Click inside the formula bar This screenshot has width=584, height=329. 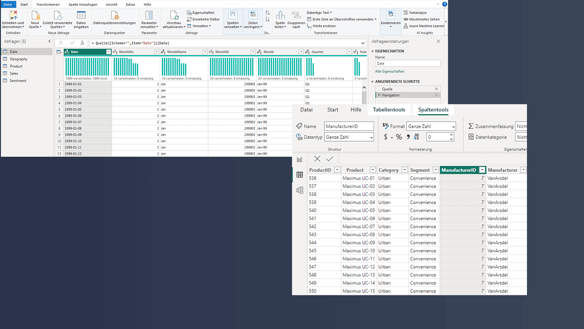click(182, 42)
